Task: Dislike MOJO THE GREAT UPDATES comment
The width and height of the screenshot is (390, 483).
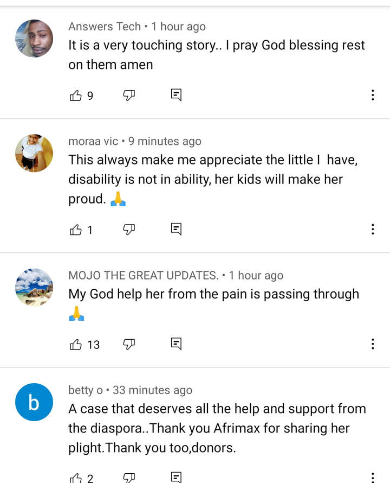Action: (129, 345)
